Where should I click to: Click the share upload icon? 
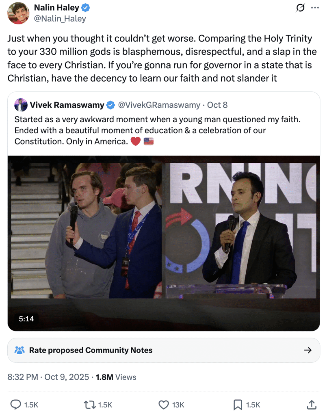pos(312,405)
